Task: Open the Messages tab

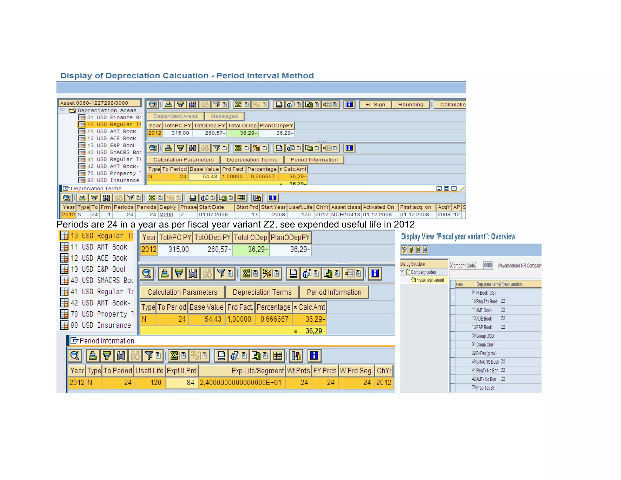Action: tap(224, 116)
